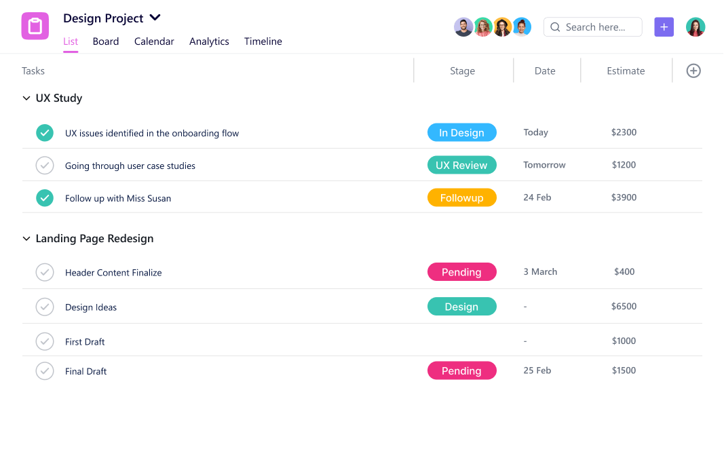Collapse the Landing Page Redesign section
Screen dimensions: 724x460
[26, 238]
